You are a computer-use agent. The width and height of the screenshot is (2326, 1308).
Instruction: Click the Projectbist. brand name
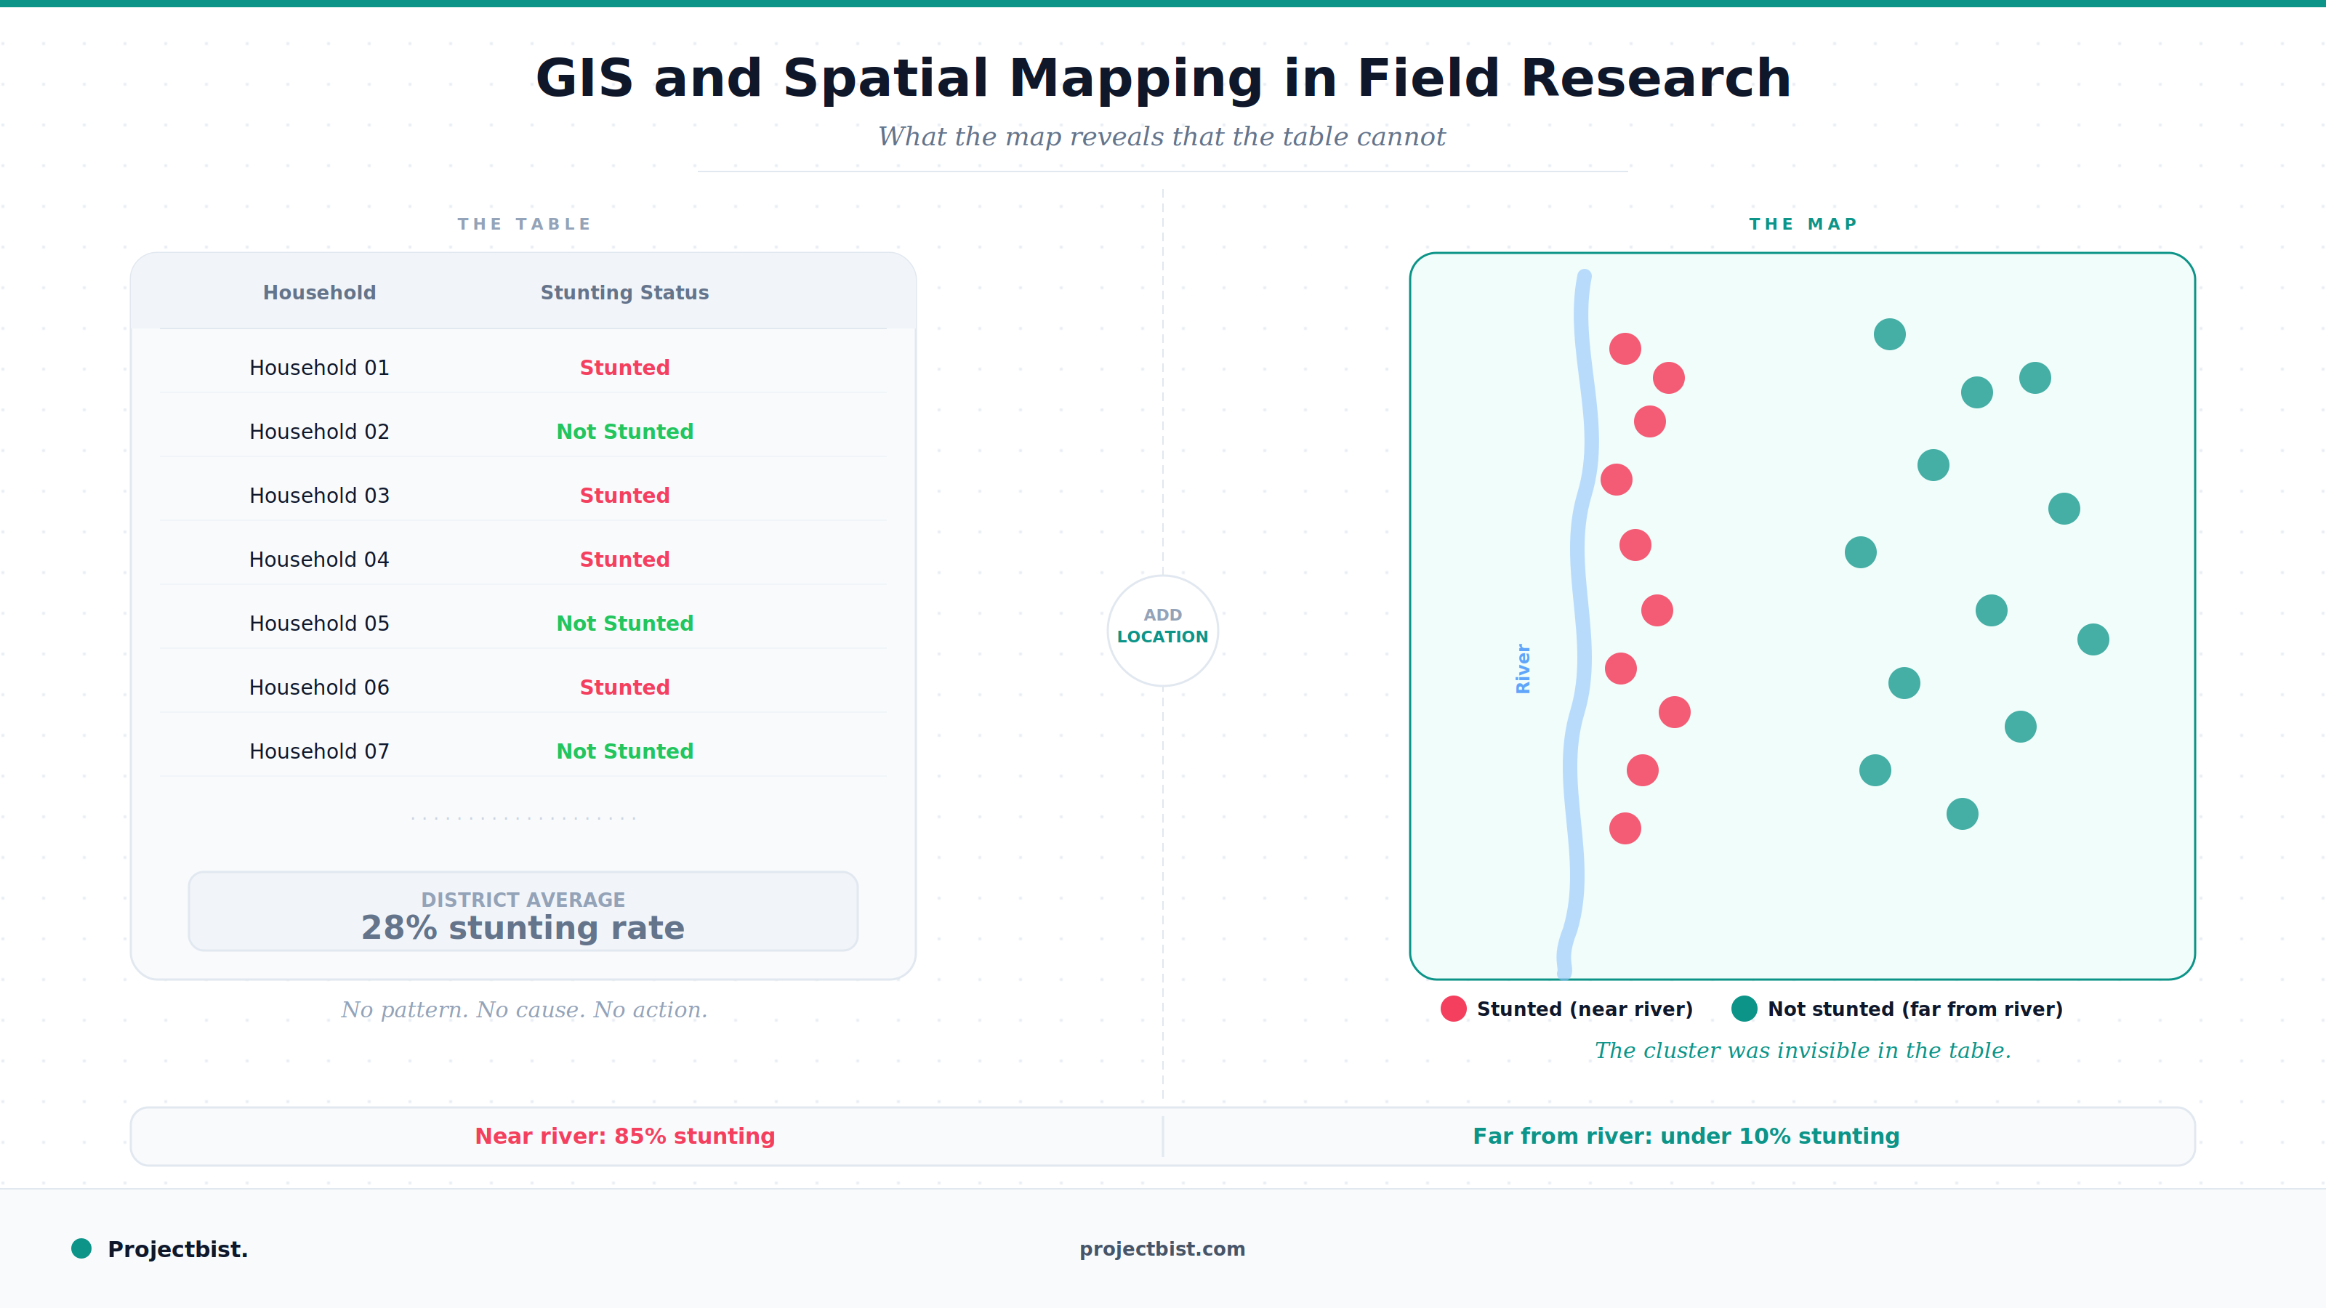[177, 1249]
